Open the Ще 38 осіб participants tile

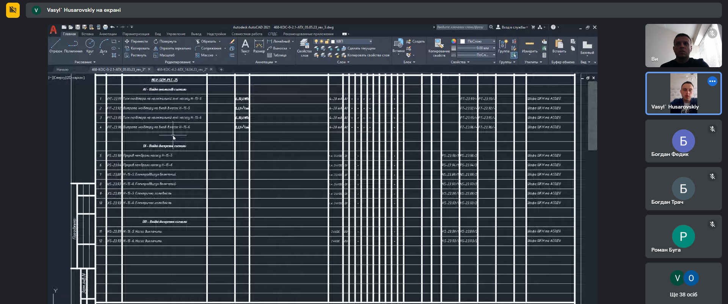click(x=683, y=283)
